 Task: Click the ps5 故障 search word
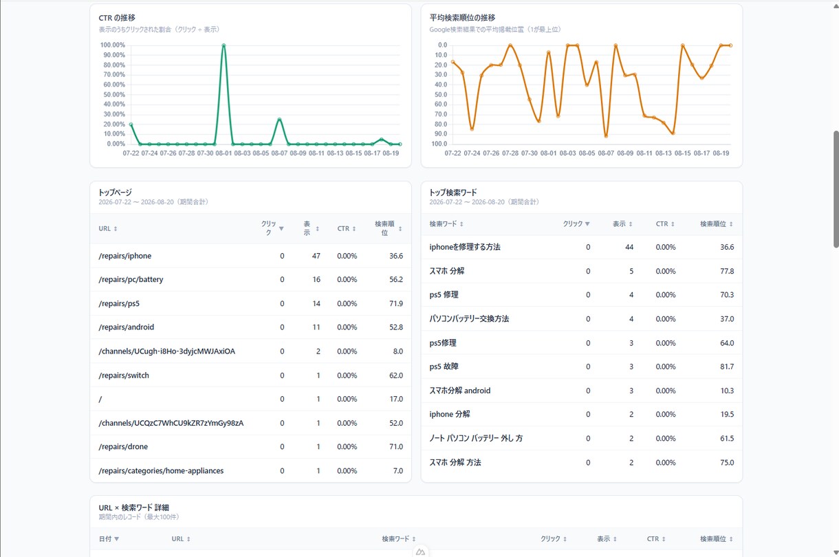pyautogui.click(x=444, y=367)
